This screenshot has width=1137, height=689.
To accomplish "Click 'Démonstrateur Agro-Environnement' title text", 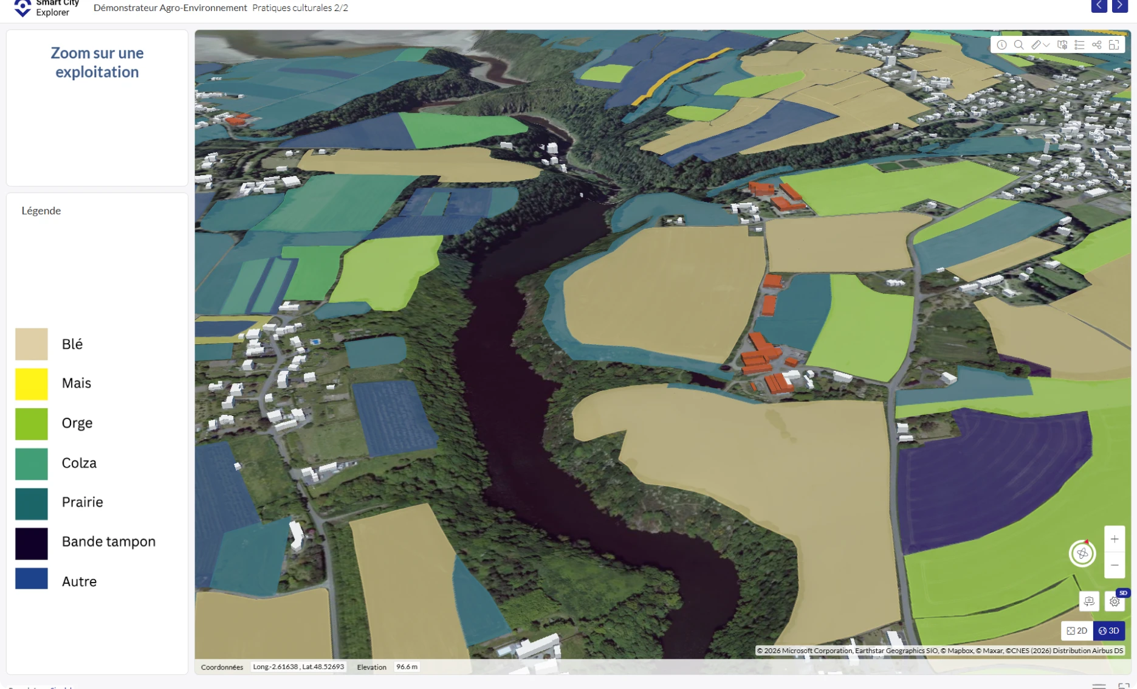I will coord(170,8).
